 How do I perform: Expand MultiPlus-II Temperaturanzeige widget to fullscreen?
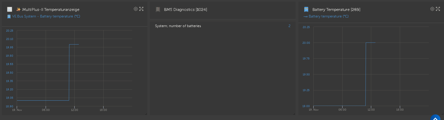pyautogui.click(x=141, y=9)
